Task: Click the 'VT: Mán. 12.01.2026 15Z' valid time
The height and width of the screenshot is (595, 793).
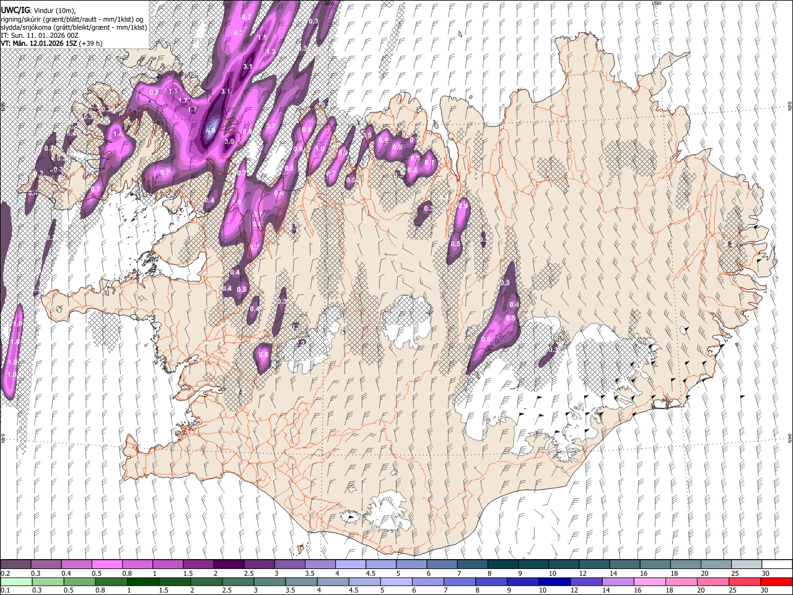Action: click(x=38, y=43)
